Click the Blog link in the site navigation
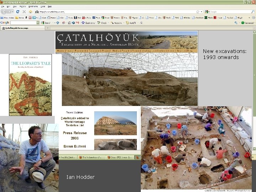This screenshot has height=192, width=256. pos(190,51)
